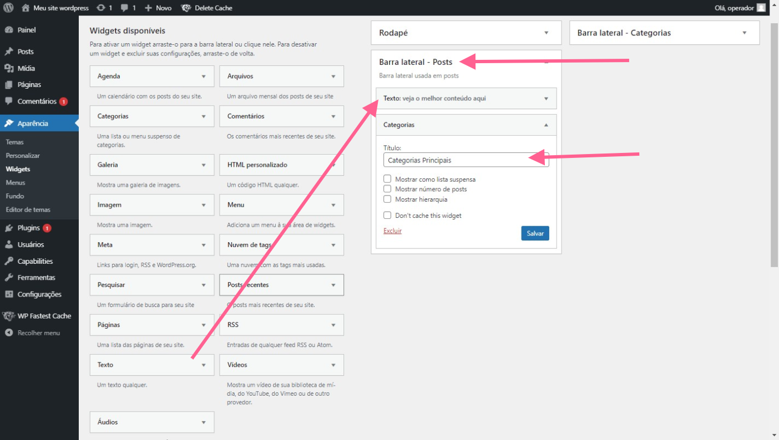Image resolution: width=779 pixels, height=440 pixels.
Task: Click the Aparência paintbrush icon
Action: tap(9, 124)
